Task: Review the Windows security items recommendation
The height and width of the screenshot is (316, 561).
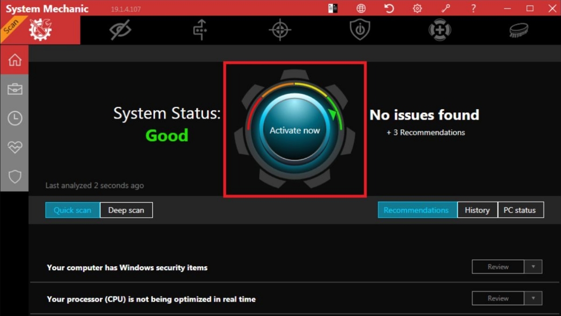Action: coord(498,267)
